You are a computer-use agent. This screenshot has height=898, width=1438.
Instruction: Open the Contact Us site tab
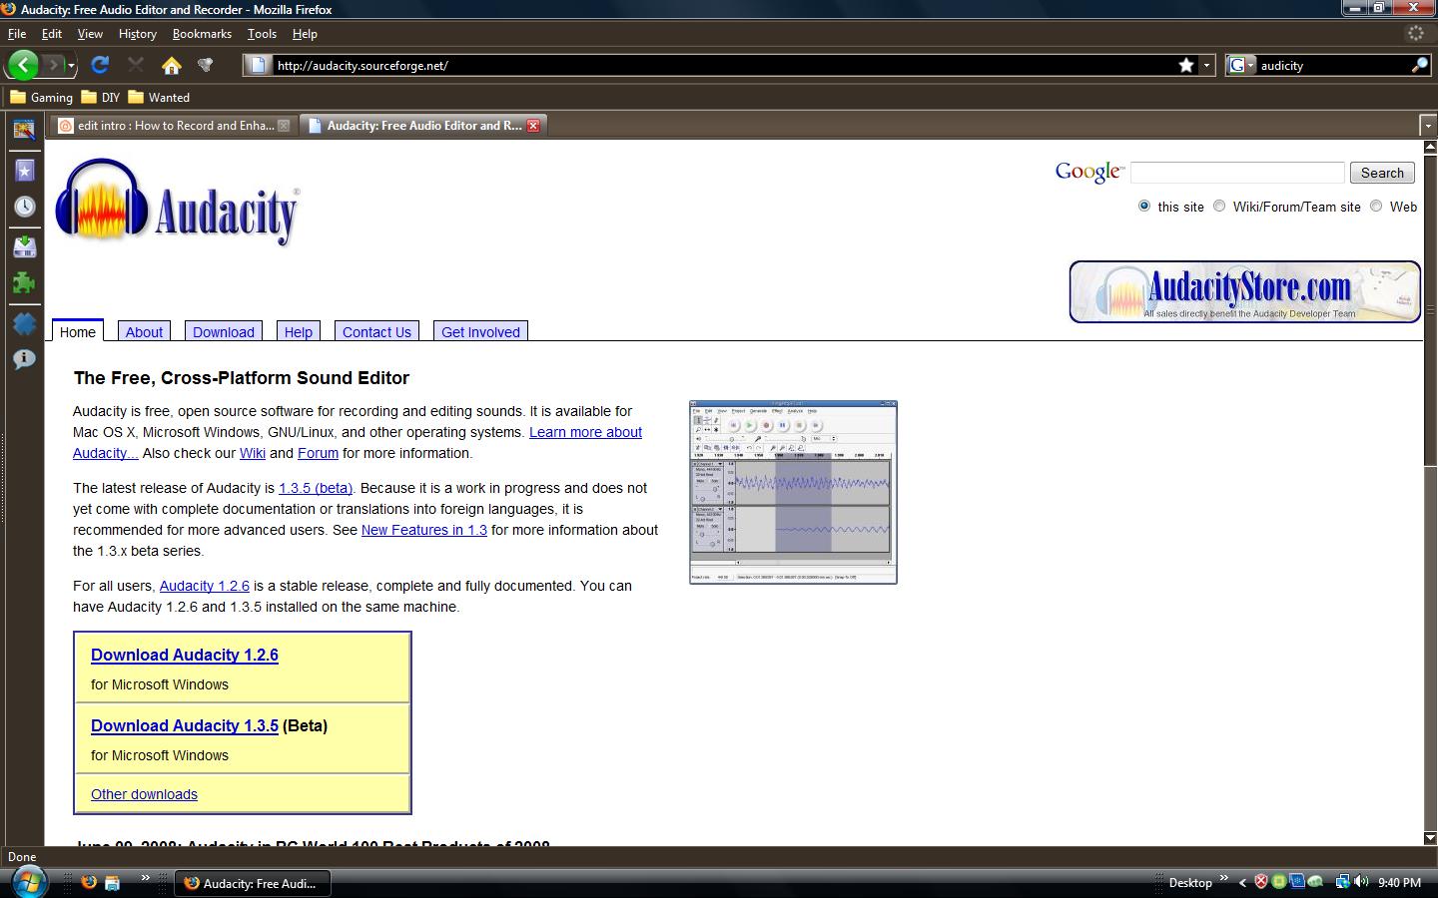[376, 331]
